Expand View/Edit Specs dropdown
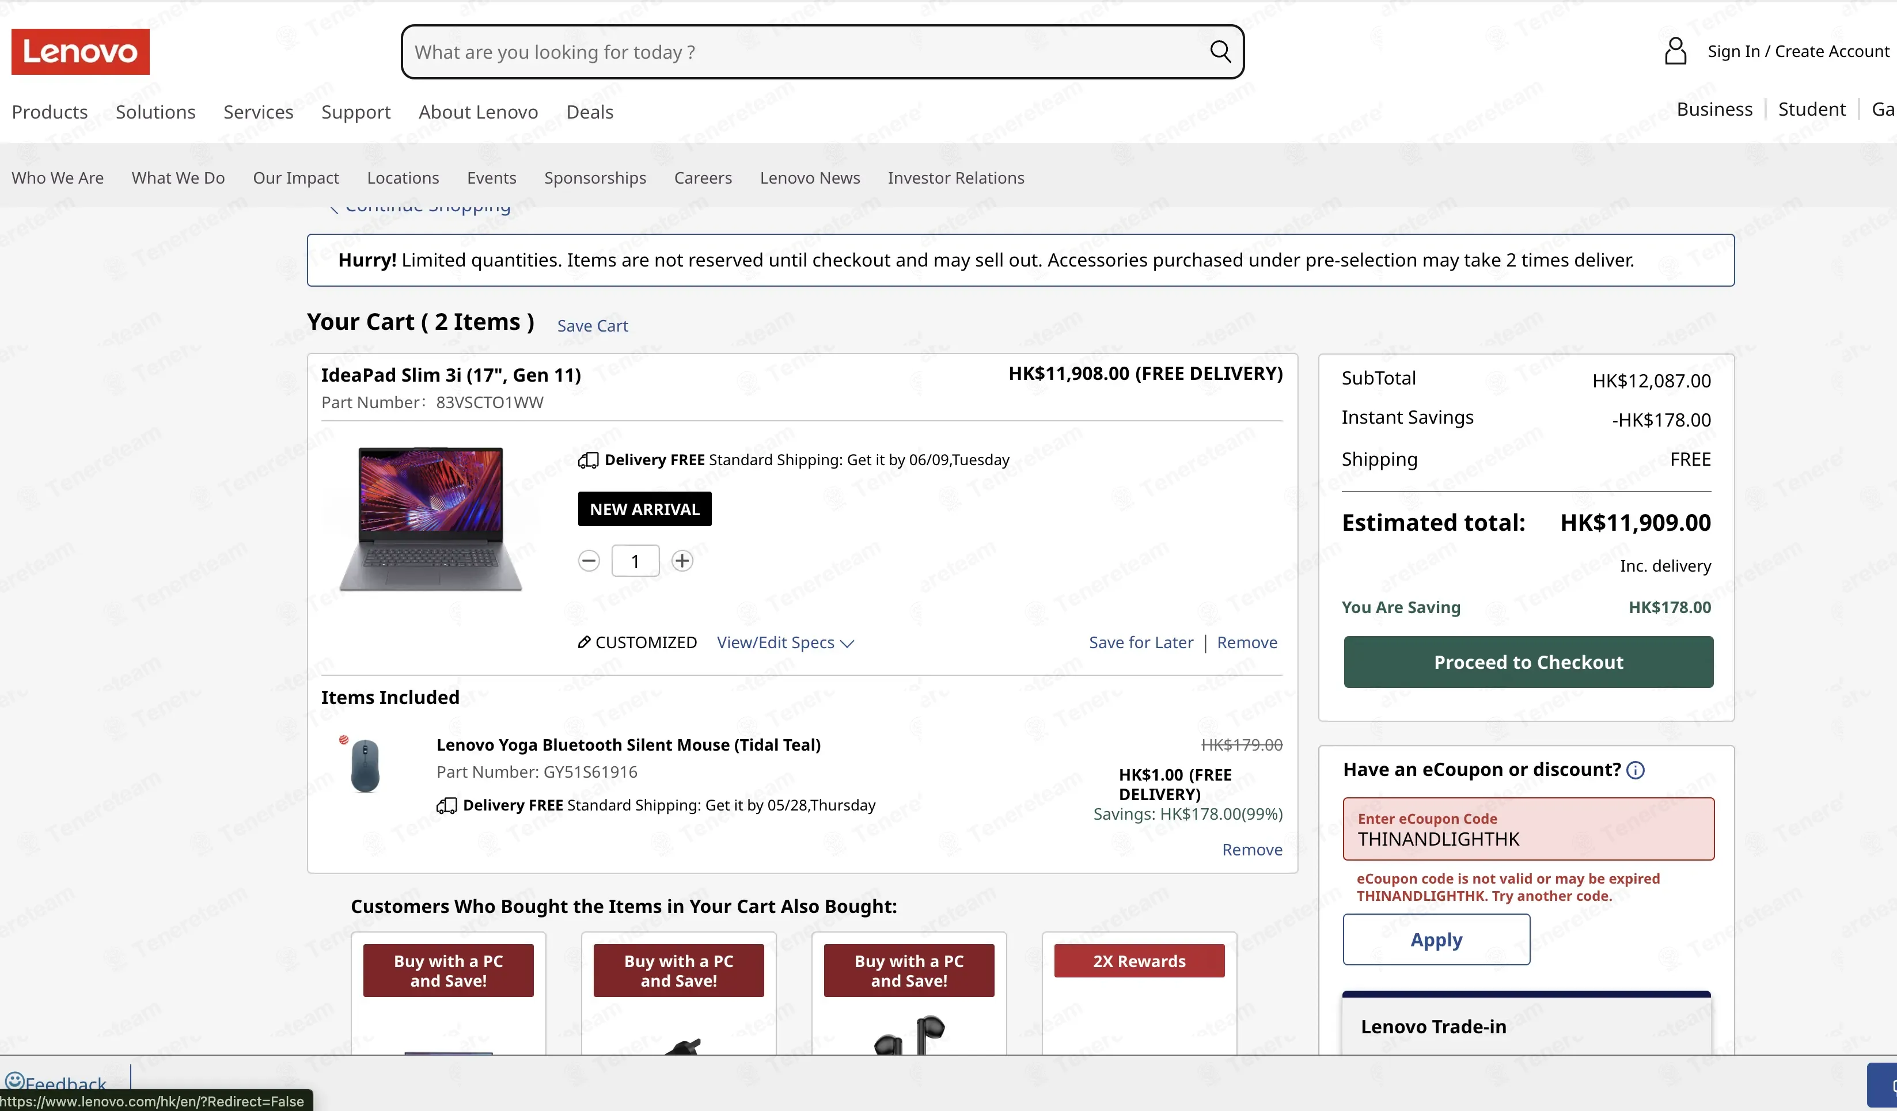The height and width of the screenshot is (1111, 1897). tap(785, 642)
